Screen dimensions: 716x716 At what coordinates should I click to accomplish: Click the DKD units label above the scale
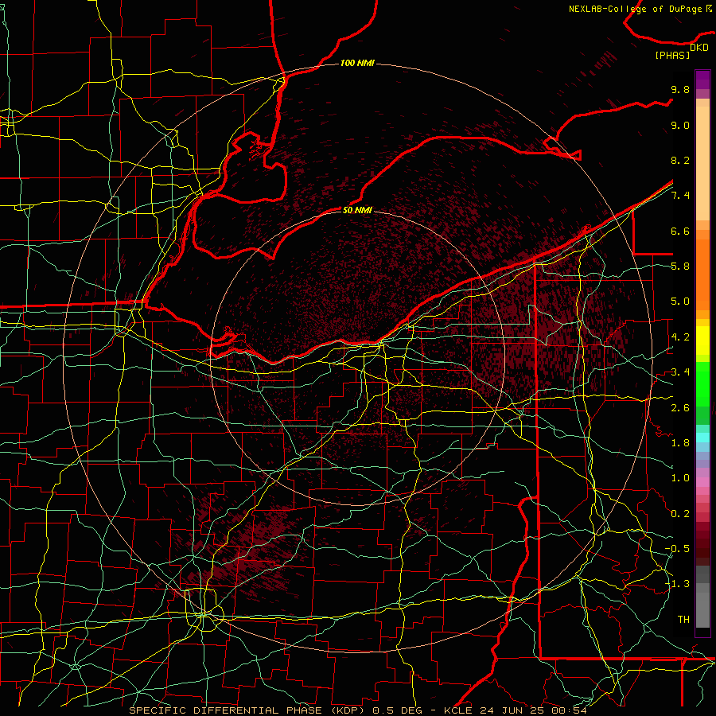[x=699, y=48]
